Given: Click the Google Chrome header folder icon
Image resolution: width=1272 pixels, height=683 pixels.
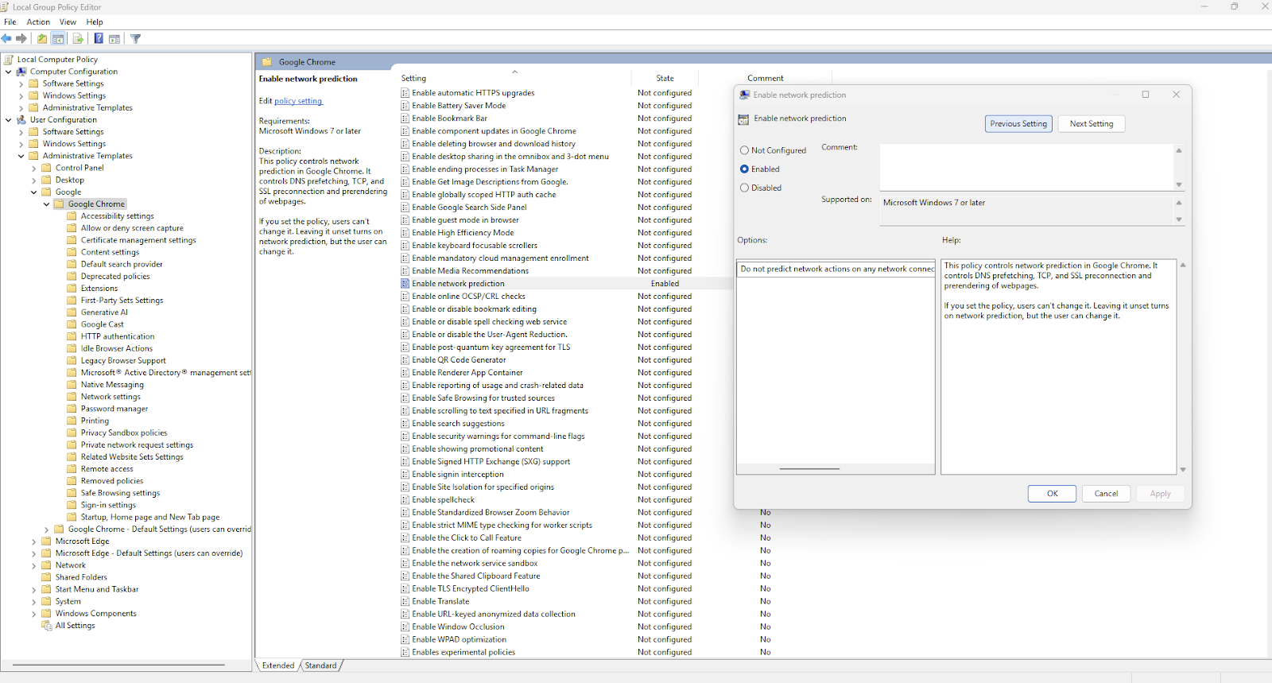Looking at the screenshot, I should [x=267, y=62].
